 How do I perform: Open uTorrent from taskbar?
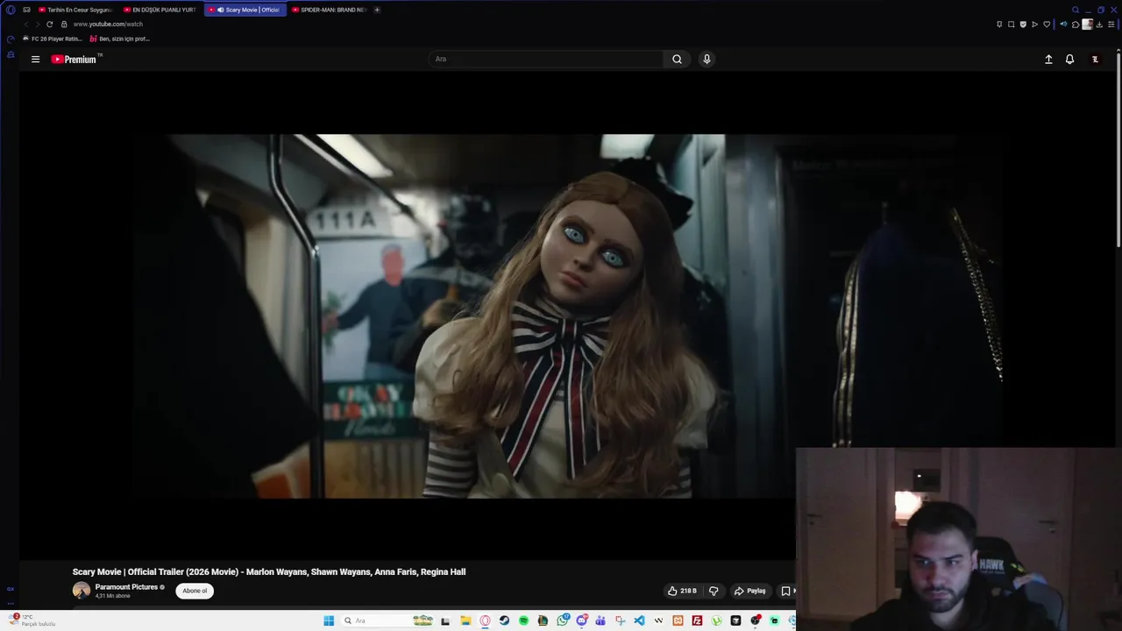(716, 620)
